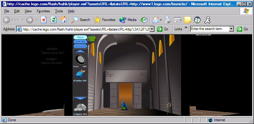Click the page icon in address bar
The image size is (254, 124).
pos(19,29)
